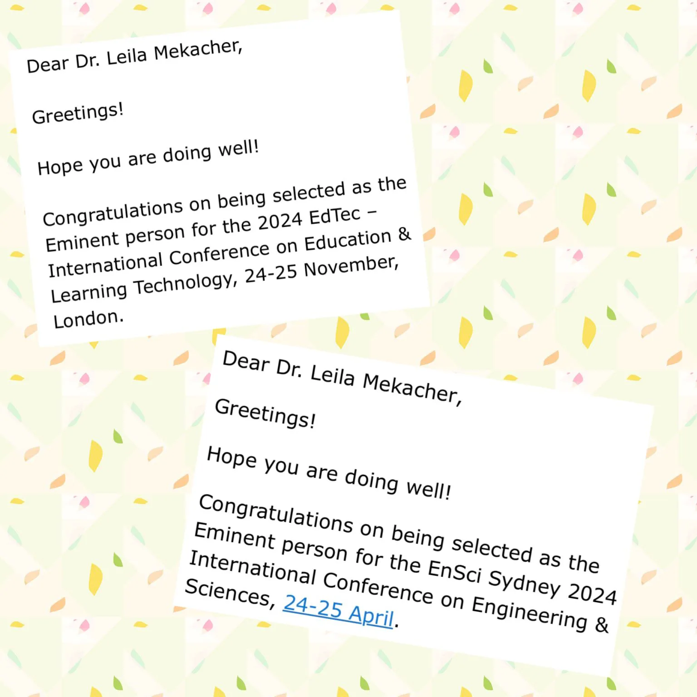Select the lower EnSci email screenshot card
Image resolution: width=697 pixels, height=697 pixels.
point(413,505)
